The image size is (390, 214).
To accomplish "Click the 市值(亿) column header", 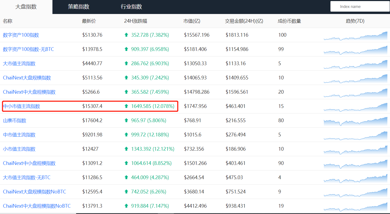I will [192, 21].
